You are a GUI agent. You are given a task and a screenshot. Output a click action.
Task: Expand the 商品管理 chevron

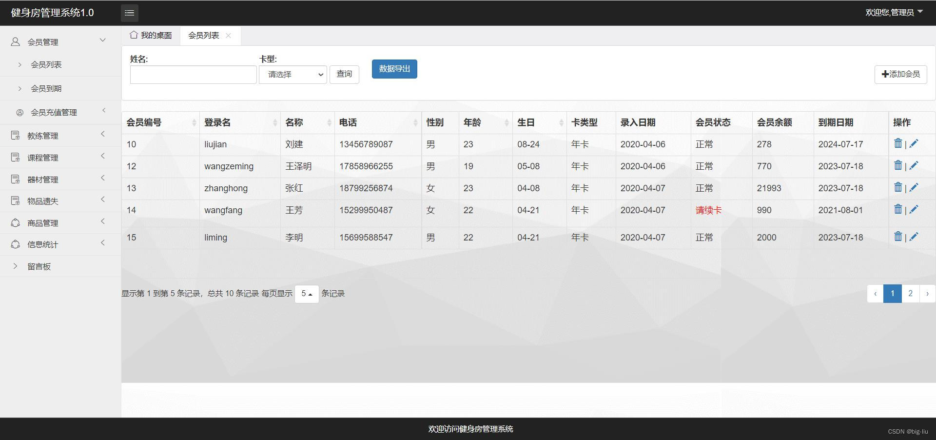tap(103, 221)
